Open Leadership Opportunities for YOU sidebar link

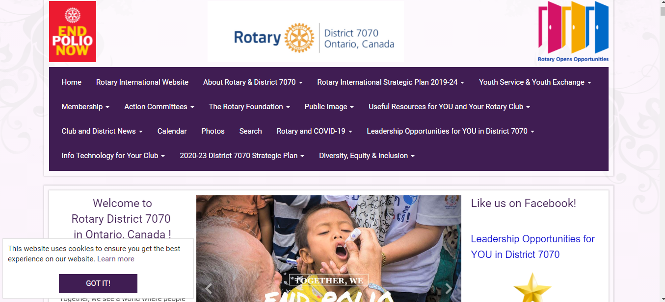tap(532, 247)
